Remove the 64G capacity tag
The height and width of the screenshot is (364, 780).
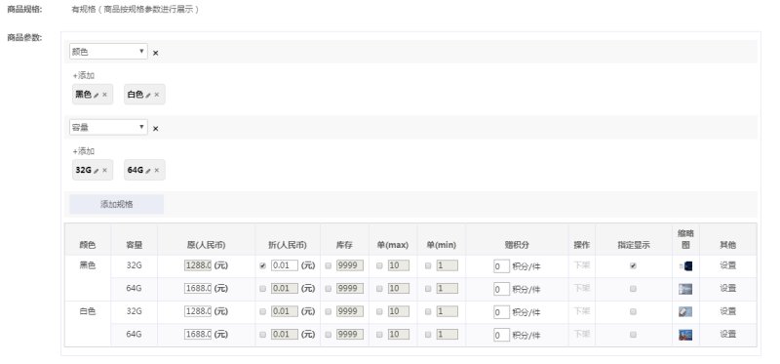click(x=157, y=171)
